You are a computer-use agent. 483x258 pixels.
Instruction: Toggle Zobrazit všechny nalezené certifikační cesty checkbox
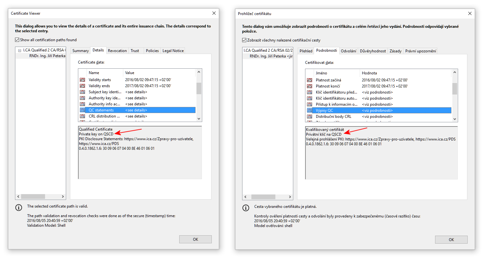coord(244,40)
